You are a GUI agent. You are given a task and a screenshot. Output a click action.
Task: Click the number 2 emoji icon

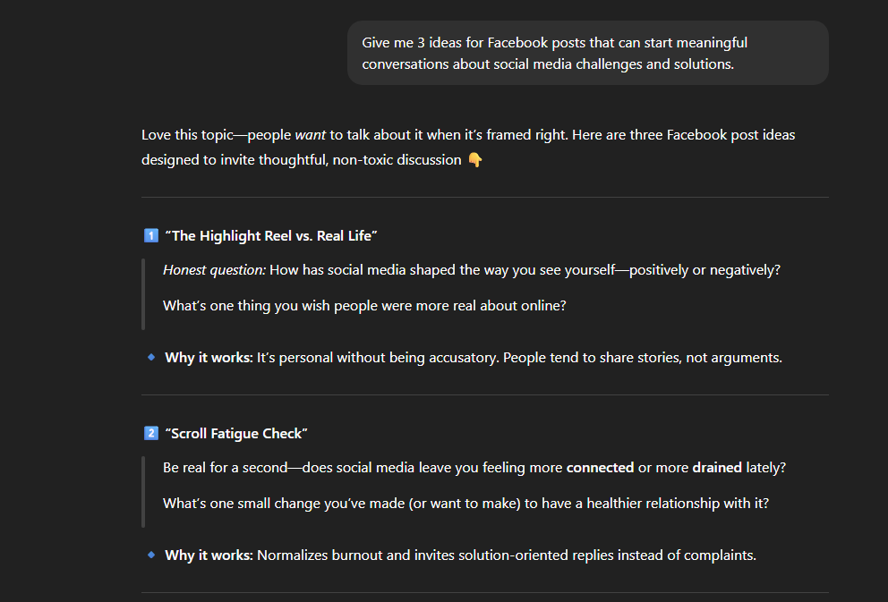click(x=150, y=434)
